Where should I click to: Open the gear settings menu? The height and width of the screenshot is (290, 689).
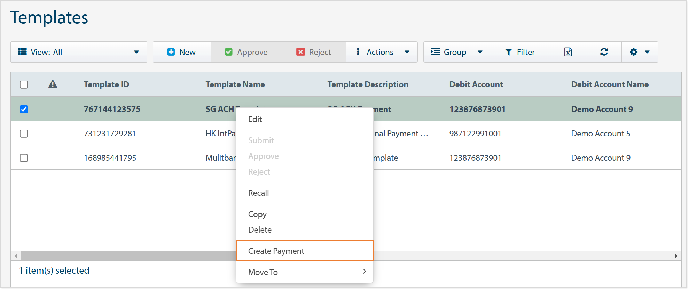tap(639, 52)
